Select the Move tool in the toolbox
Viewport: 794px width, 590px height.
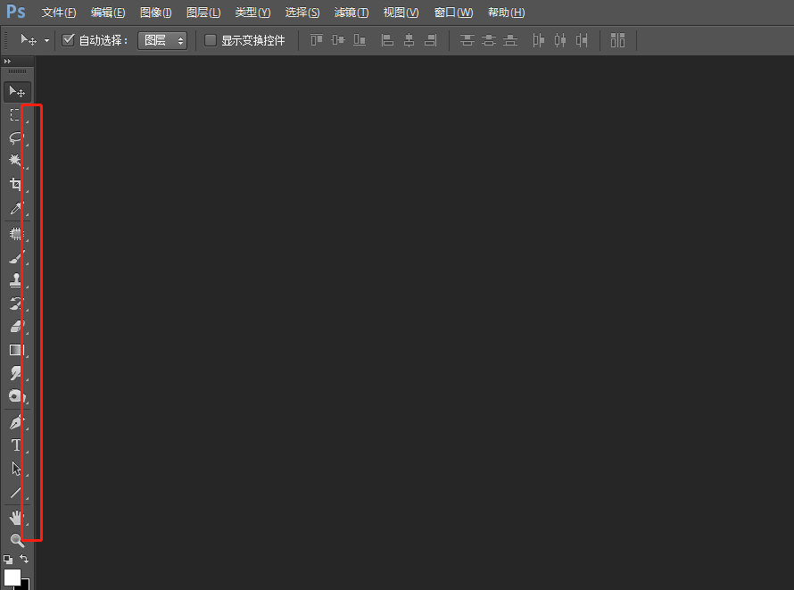(x=17, y=92)
